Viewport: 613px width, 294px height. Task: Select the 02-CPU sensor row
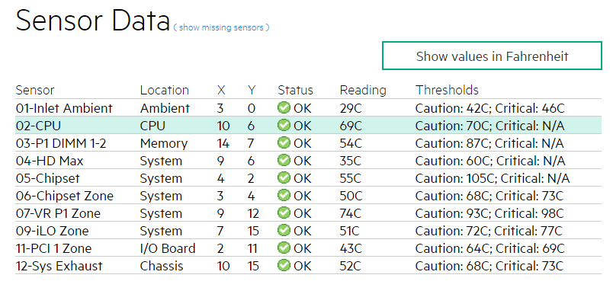click(309, 126)
